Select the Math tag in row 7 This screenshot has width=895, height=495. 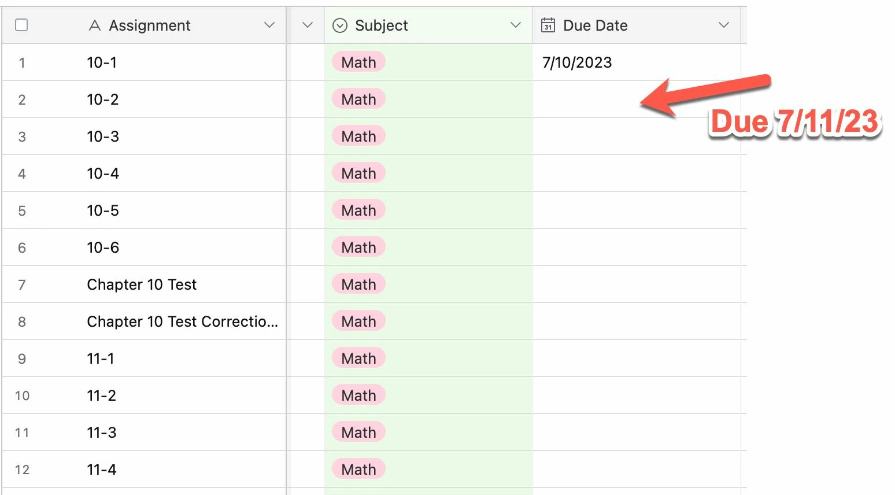tap(358, 285)
